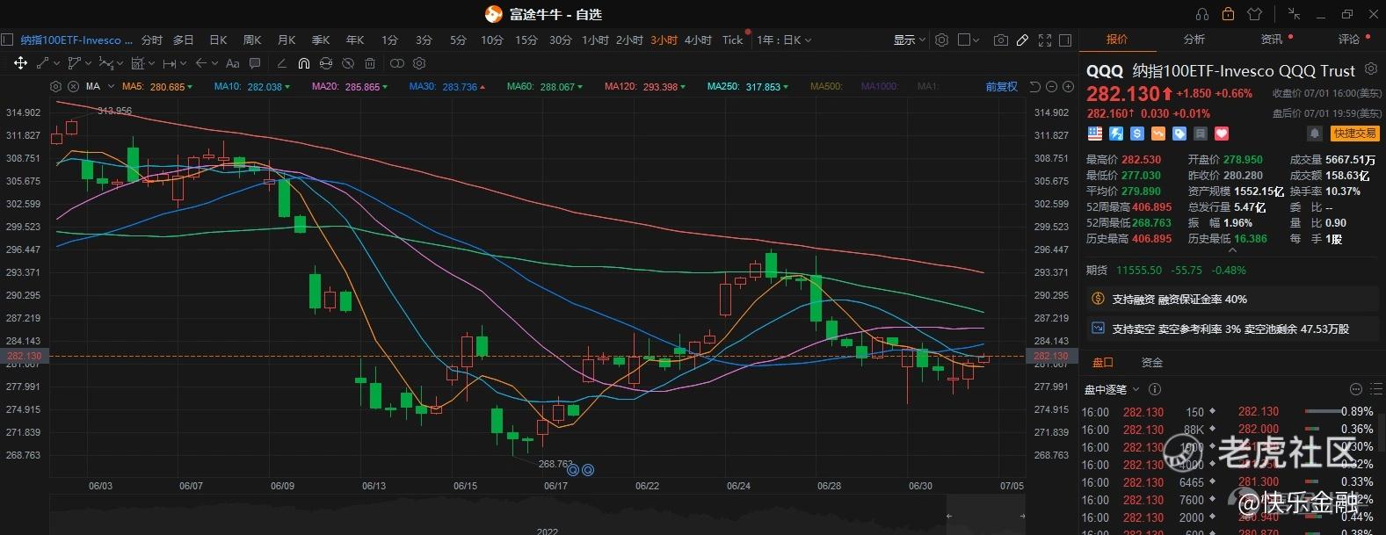Zoom in chart with plus icon
Viewport: 1386px width, 535px height.
click(x=1069, y=87)
